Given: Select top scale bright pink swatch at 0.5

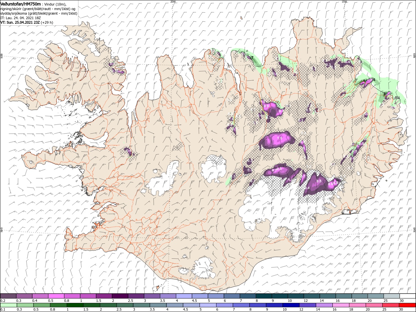Looking at the screenshot, I should 56,296.
